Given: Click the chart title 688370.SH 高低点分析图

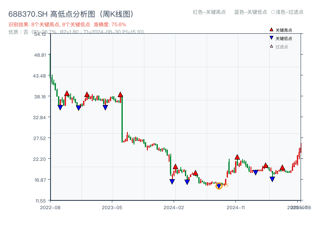Looking at the screenshot, I should click(x=71, y=14).
